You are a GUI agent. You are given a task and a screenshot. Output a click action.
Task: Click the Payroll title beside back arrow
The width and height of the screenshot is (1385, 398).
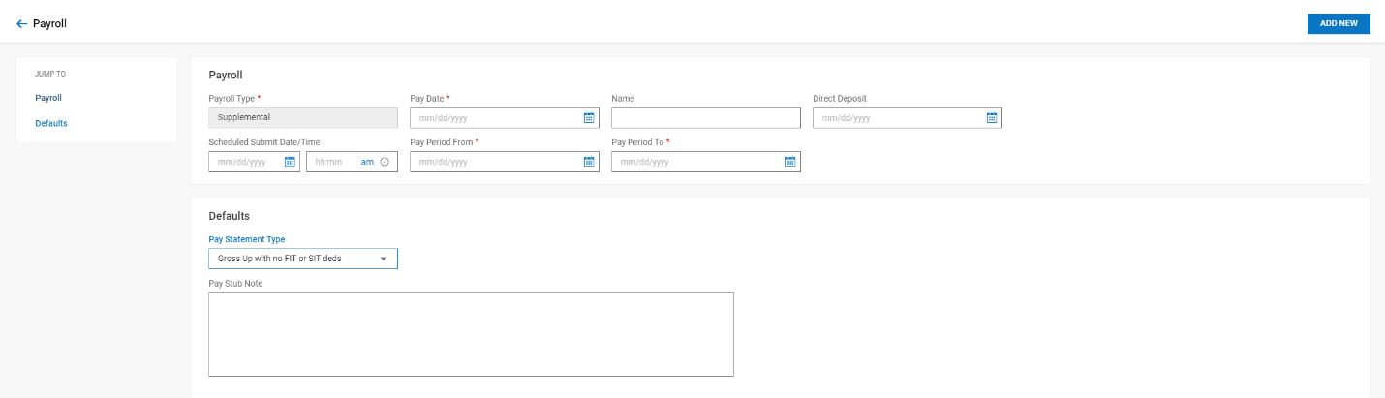pyautogui.click(x=49, y=23)
